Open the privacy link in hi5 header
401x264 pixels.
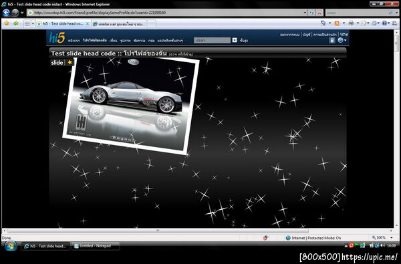pos(325,35)
